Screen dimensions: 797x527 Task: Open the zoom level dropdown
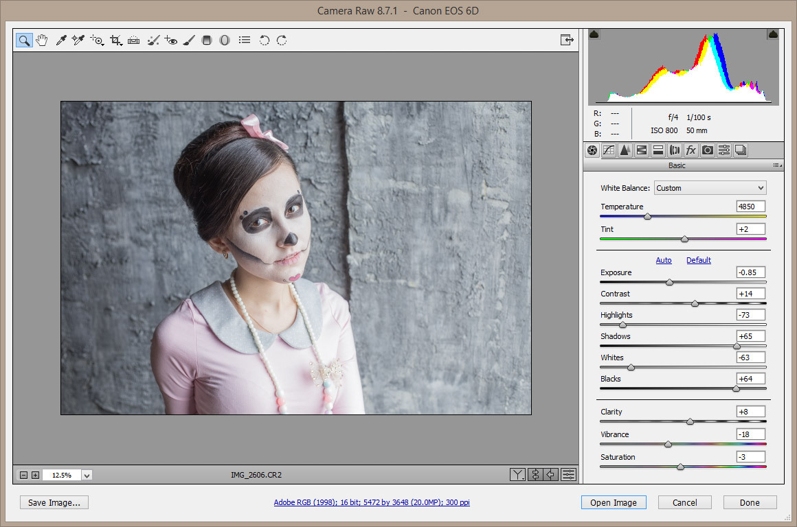87,475
